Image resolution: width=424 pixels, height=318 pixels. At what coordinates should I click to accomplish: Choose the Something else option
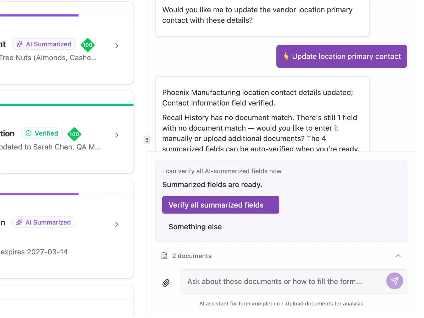195,227
